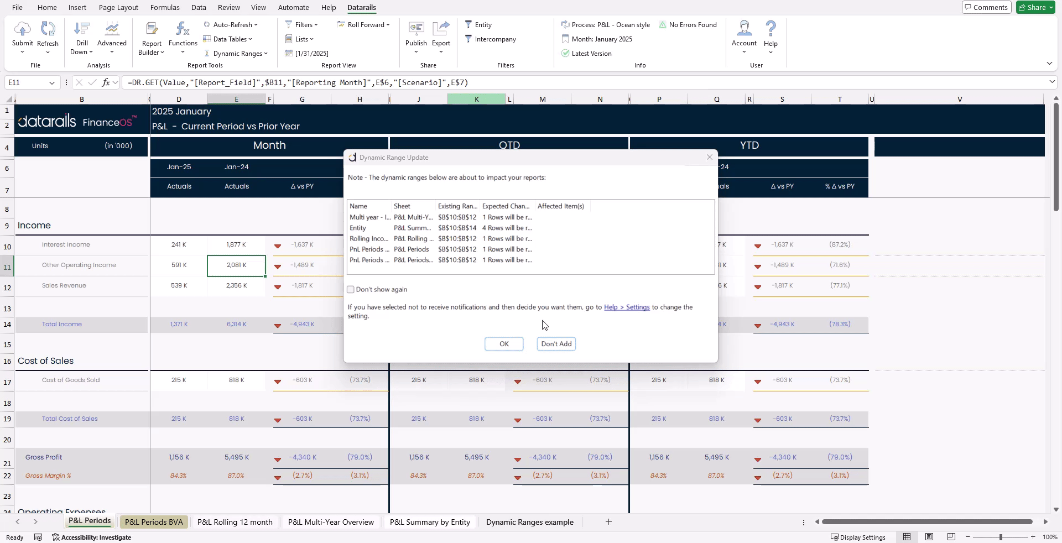Click the zoom slider handle
This screenshot has width=1062, height=543.
click(1000, 537)
